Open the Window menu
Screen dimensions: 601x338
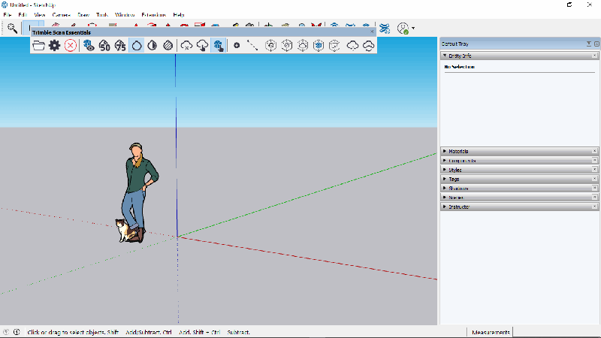click(x=125, y=14)
